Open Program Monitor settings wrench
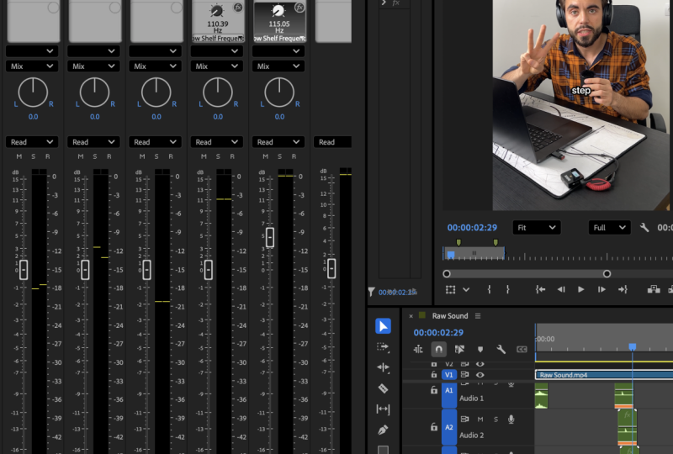 (x=644, y=228)
